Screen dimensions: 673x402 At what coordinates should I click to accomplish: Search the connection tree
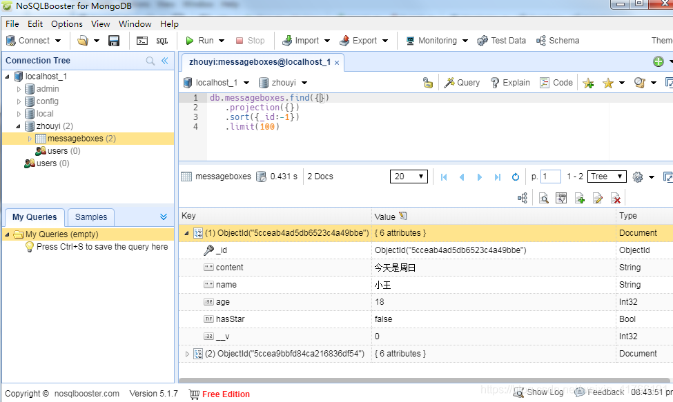pos(150,61)
